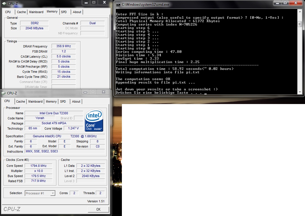Click the Threads count field
The width and height of the screenshot is (305, 216).
tap(100, 193)
